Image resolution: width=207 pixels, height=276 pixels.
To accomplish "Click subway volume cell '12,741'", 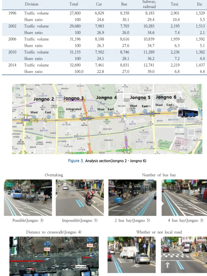I will click(x=149, y=65).
